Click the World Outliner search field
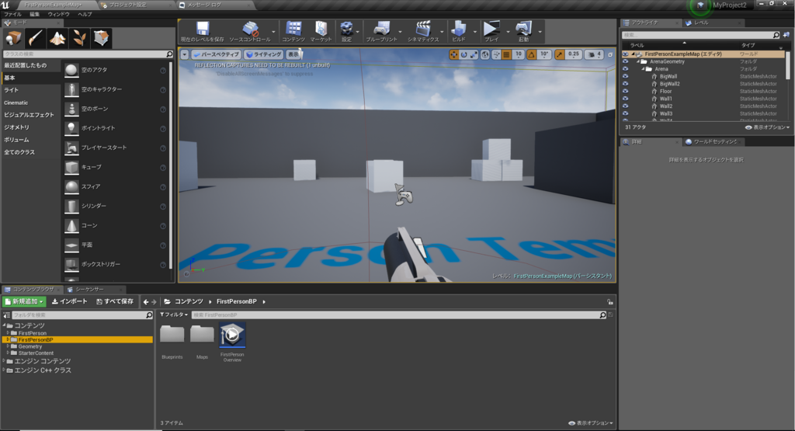The image size is (795, 431). [701, 35]
